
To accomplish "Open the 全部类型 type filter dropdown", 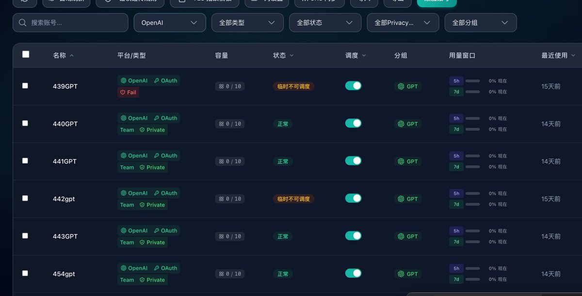I will pyautogui.click(x=247, y=23).
